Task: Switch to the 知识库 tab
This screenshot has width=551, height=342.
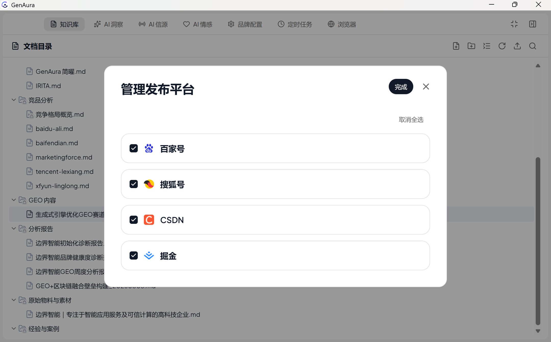Action: pyautogui.click(x=64, y=24)
